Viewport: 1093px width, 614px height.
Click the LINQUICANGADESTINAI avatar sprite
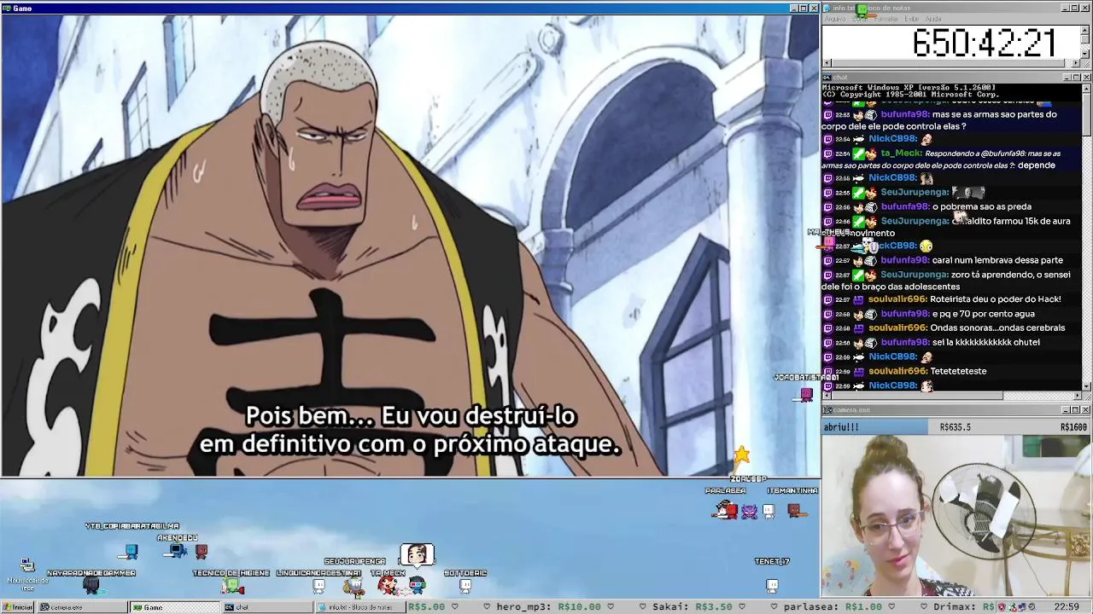pyautogui.click(x=319, y=586)
